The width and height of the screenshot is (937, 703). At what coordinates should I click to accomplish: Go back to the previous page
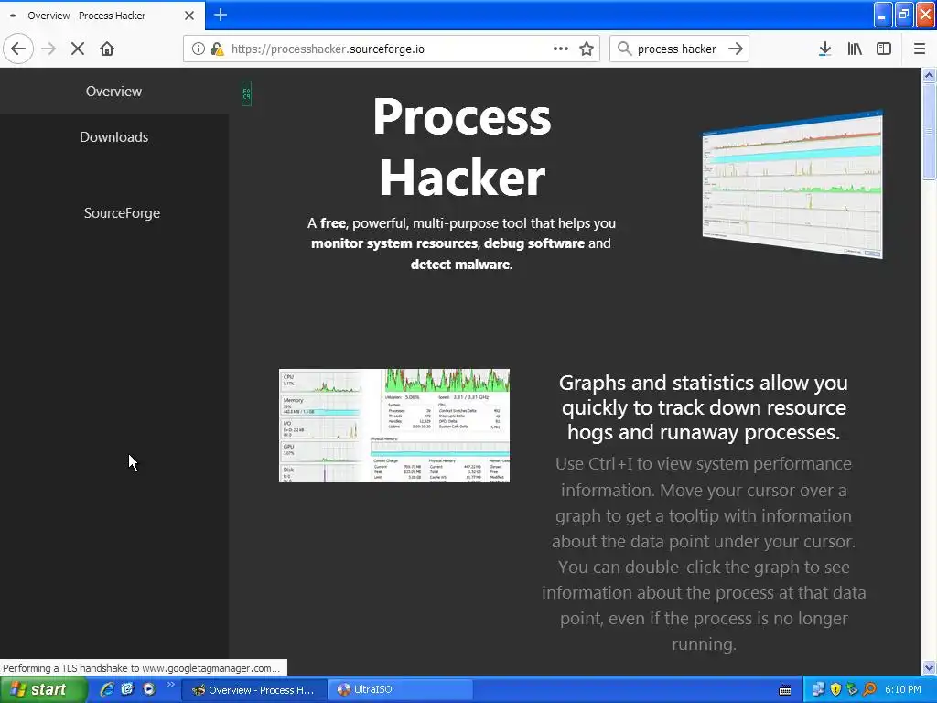click(x=18, y=49)
